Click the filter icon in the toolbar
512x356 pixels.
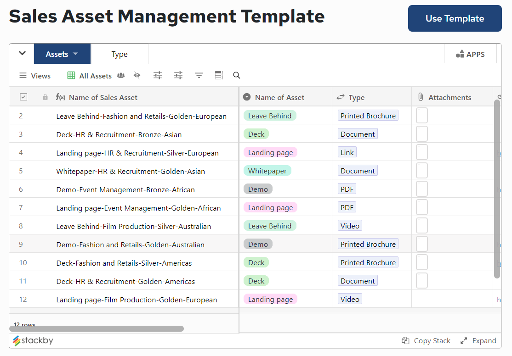[199, 75]
